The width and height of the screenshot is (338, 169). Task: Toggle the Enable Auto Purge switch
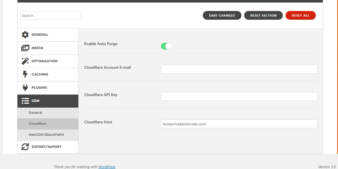pyautogui.click(x=166, y=46)
